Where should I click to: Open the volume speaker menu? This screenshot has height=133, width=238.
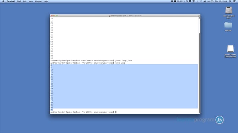coord(205,1)
